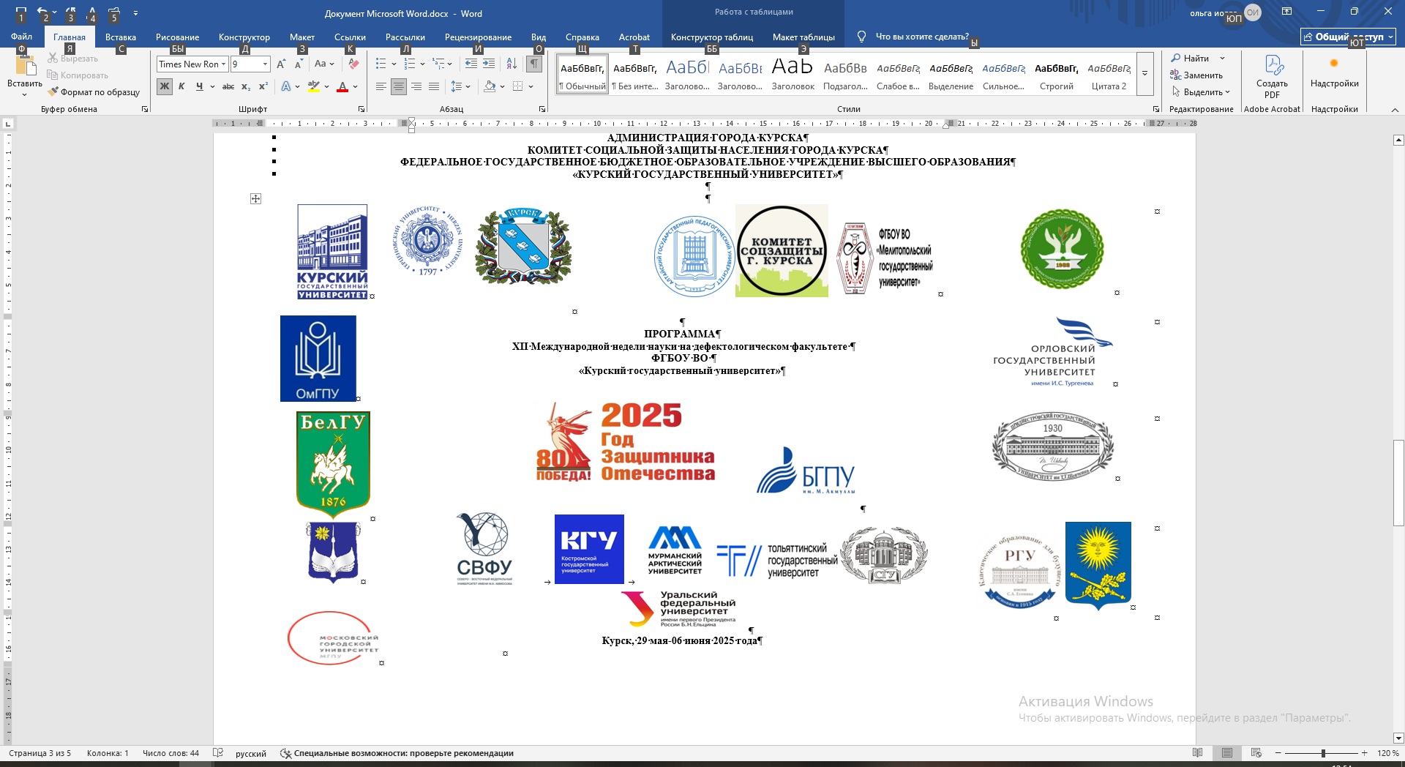1405x767 pixels.
Task: Open the font name dropdown Times New Roman
Action: pyautogui.click(x=224, y=64)
